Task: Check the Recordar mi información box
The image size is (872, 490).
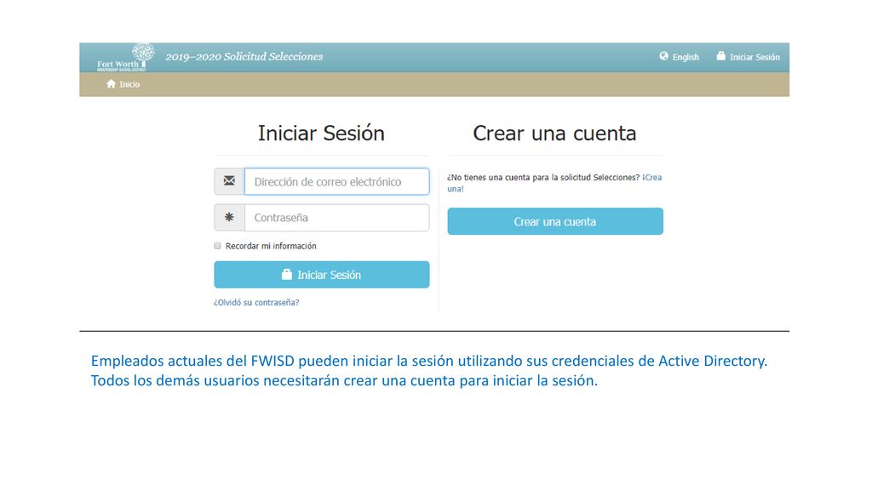Action: [x=217, y=246]
